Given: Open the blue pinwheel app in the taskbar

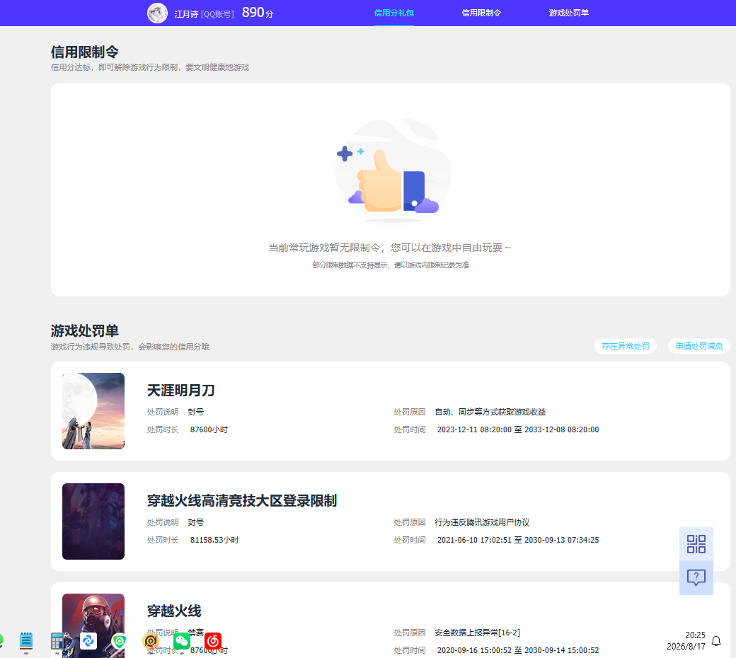Looking at the screenshot, I should [x=88, y=640].
